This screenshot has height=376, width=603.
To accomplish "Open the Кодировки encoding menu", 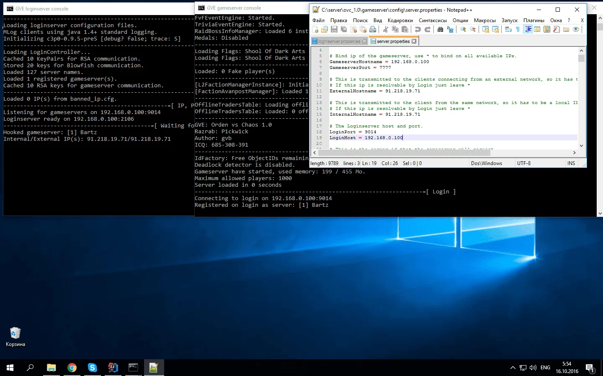I will (x=400, y=20).
